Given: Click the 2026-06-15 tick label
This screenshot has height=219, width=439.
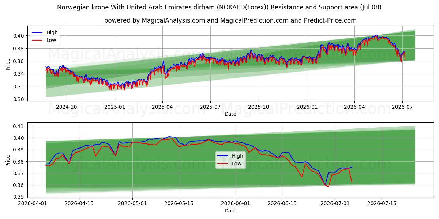Looking at the screenshot, I should tap(282, 204).
